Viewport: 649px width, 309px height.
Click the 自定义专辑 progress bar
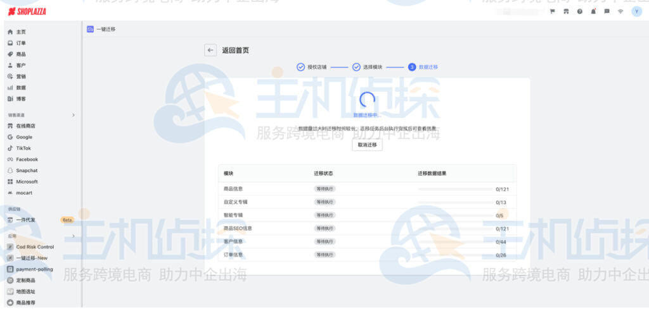pyautogui.click(x=456, y=202)
